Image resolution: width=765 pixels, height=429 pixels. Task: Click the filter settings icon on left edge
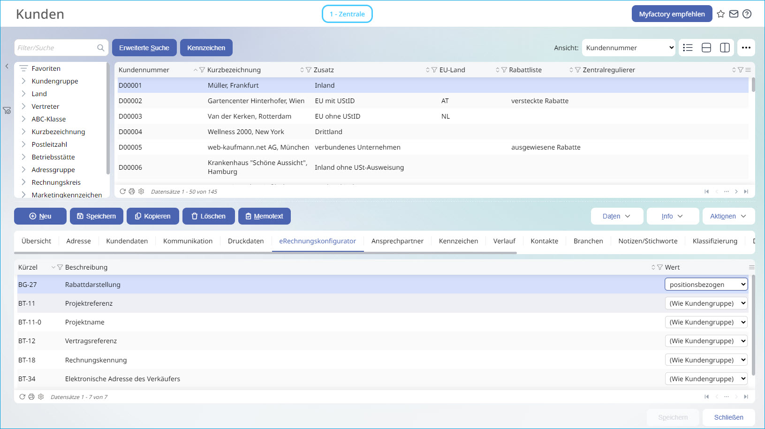pos(7,111)
